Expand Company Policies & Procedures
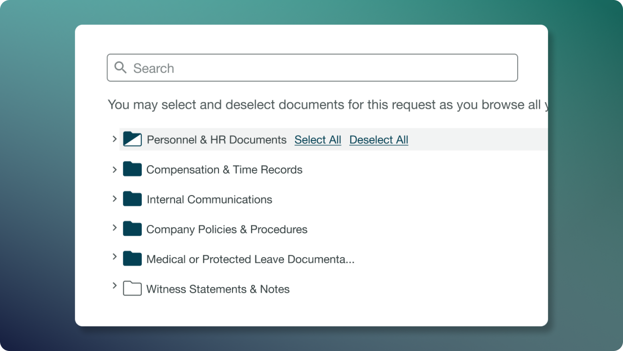This screenshot has height=351, width=623. 115,229
